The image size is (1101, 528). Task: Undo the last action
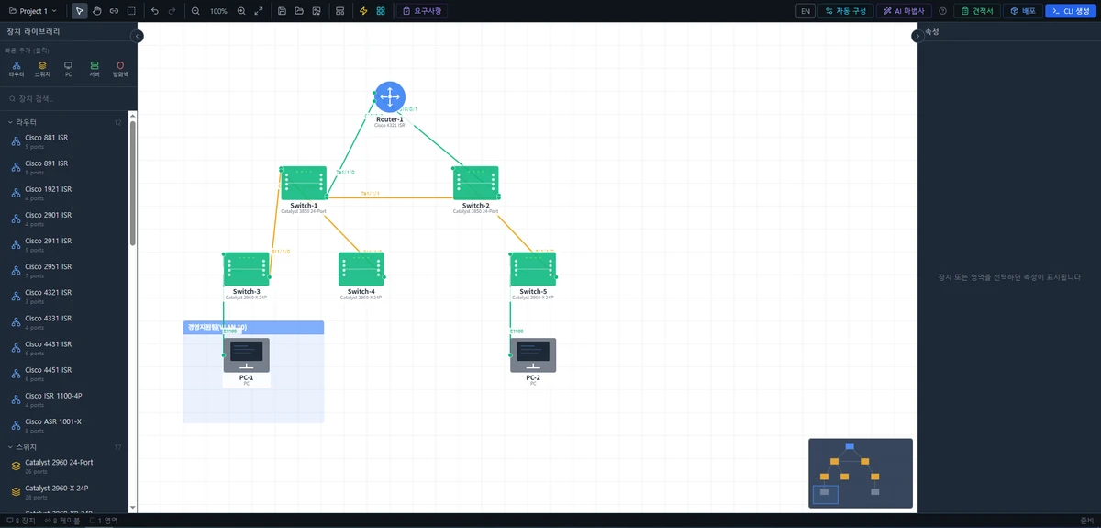(x=154, y=11)
